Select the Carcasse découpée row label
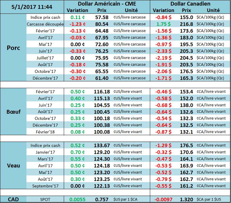This screenshot has width=231, height=203. tap(45, 24)
